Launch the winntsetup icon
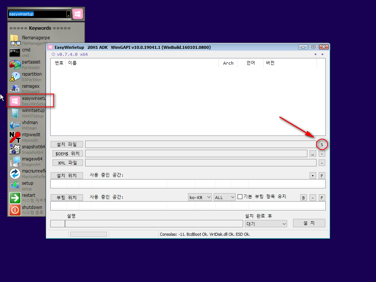 pyautogui.click(x=15, y=113)
